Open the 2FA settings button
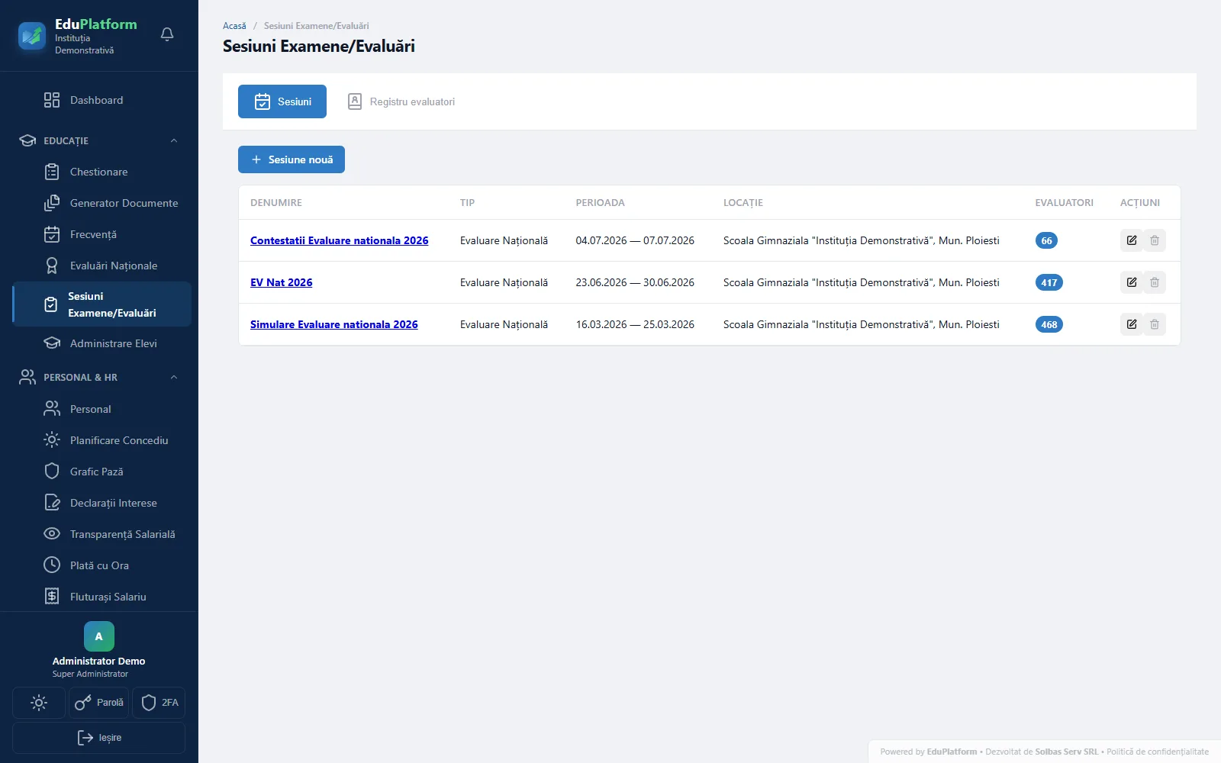 tap(159, 703)
